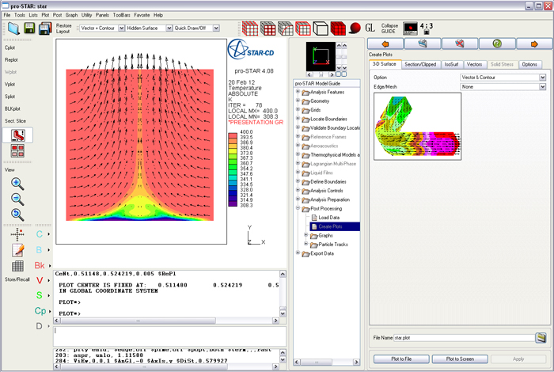
Task: Click the zoom out magnifier icon
Action: point(17,199)
